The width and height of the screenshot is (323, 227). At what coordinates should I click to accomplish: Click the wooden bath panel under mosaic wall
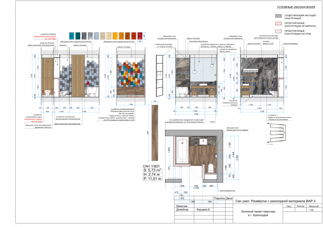(131, 91)
